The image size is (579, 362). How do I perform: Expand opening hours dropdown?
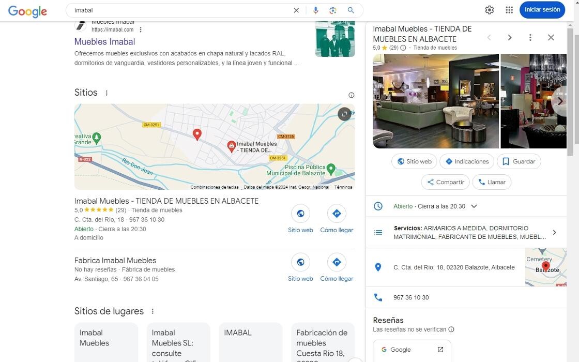pyautogui.click(x=474, y=206)
